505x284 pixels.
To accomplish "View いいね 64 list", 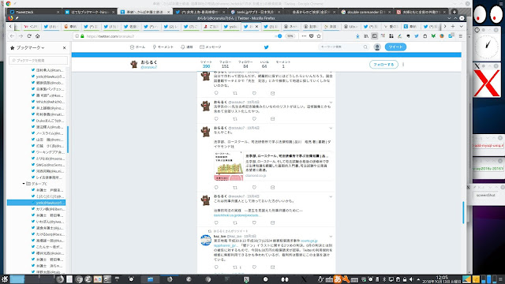I will 264,64.
